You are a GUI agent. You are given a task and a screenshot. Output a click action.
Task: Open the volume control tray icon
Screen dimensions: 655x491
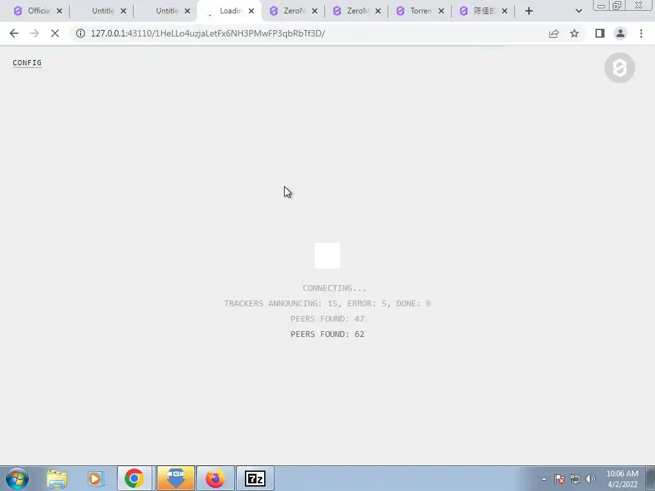tap(590, 479)
